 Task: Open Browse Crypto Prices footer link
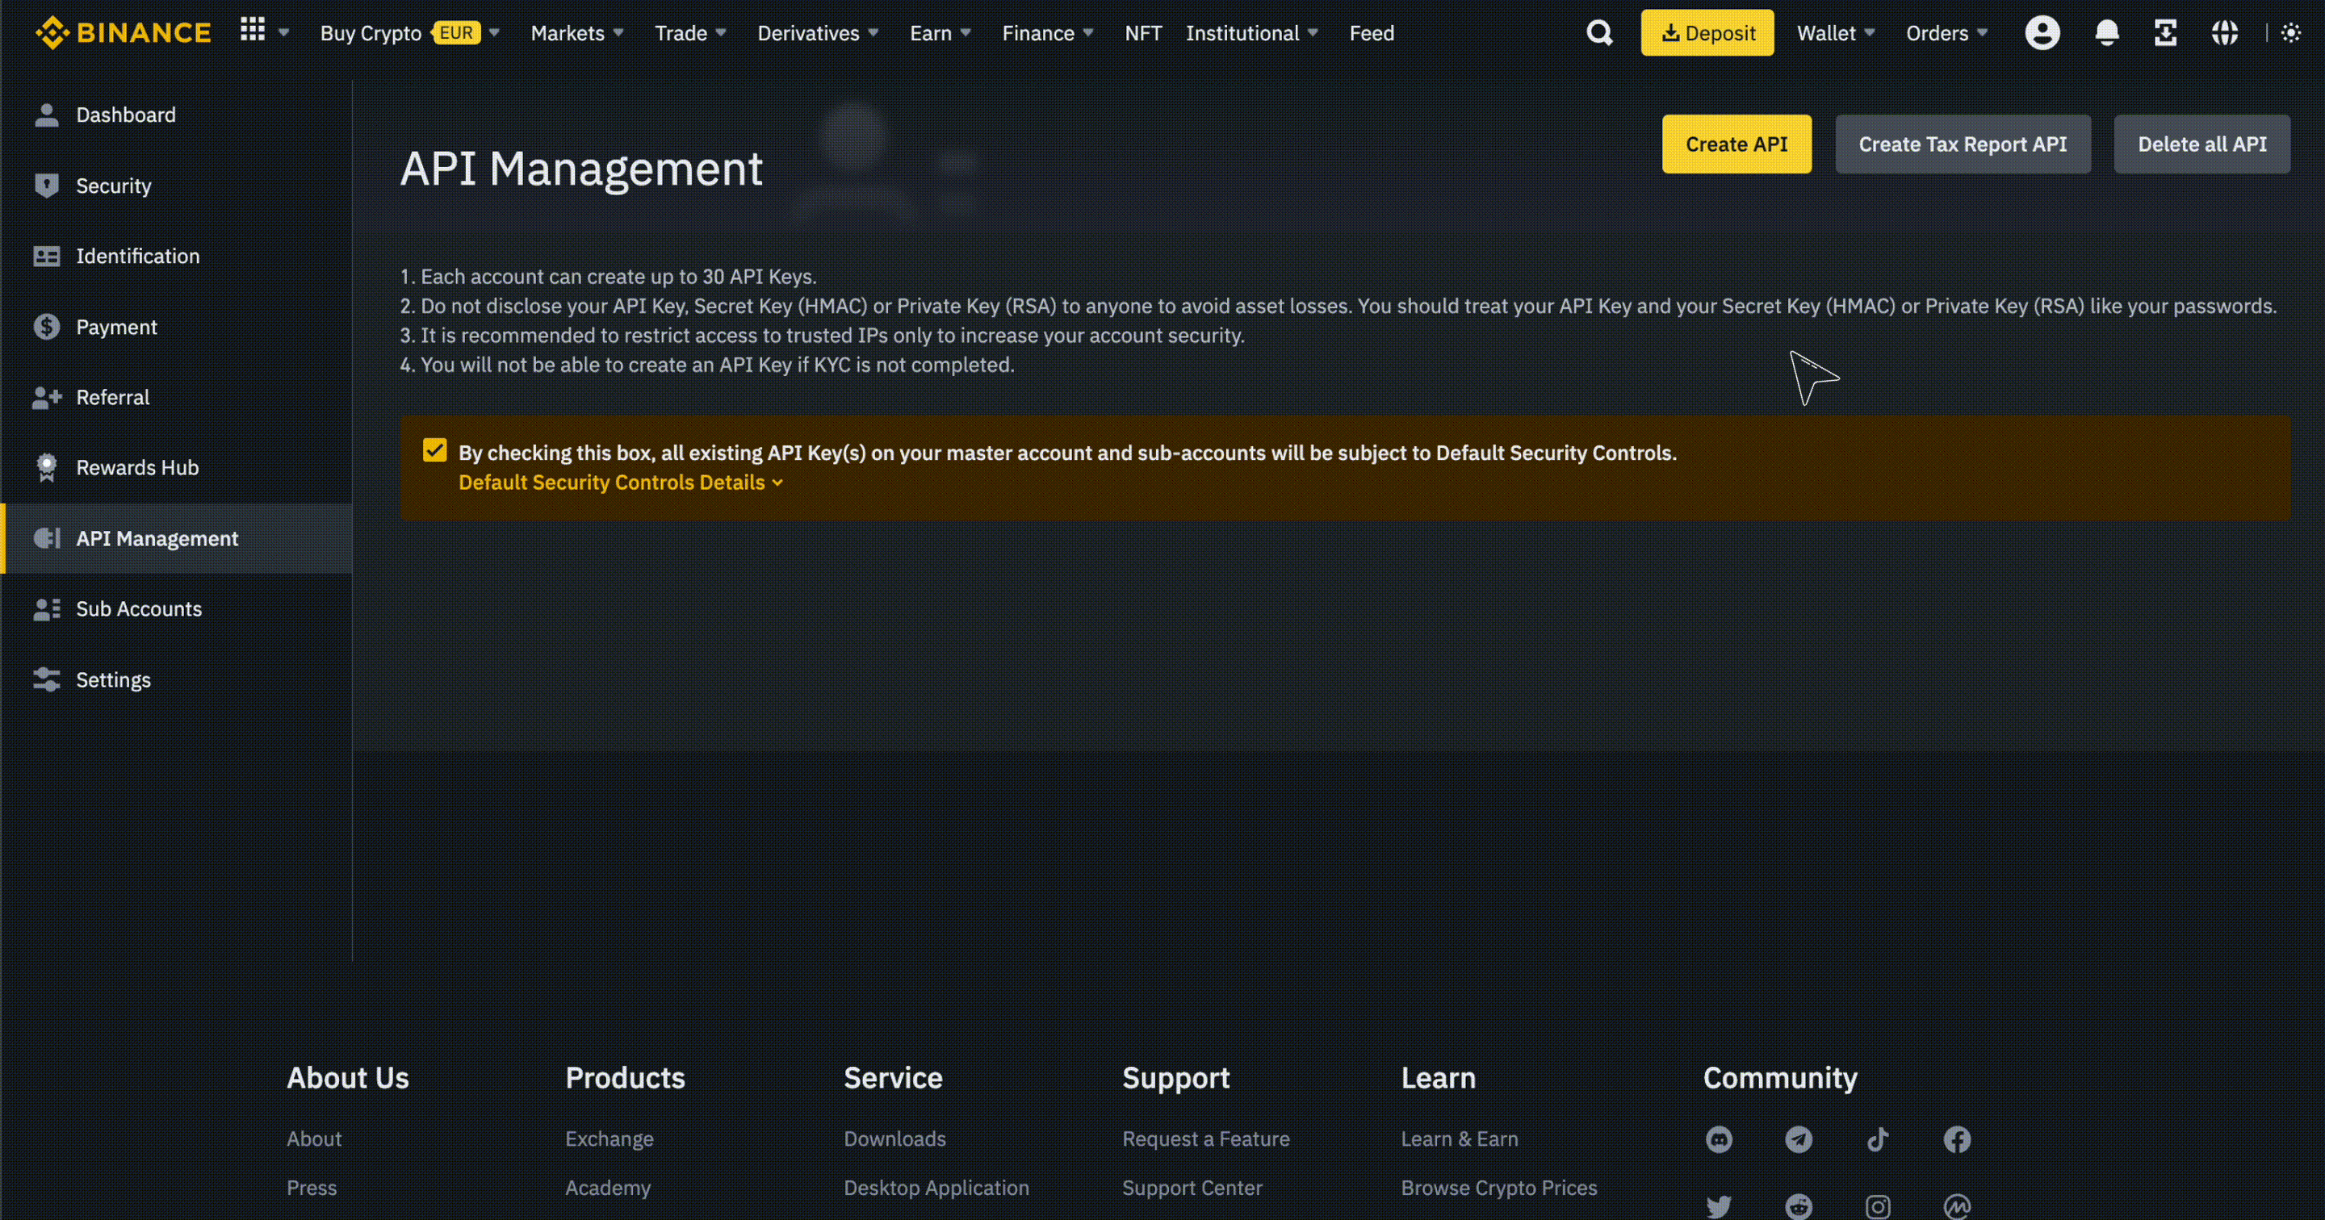[x=1498, y=1189]
